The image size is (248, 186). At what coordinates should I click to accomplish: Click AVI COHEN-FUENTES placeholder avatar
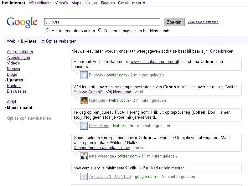click(84, 177)
